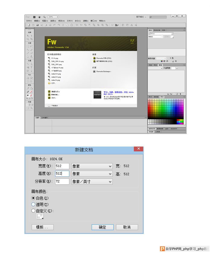Click the Undo icon in the main toolbar
Image resolution: width=211 pixels, height=253 pixels.
(54, 25)
